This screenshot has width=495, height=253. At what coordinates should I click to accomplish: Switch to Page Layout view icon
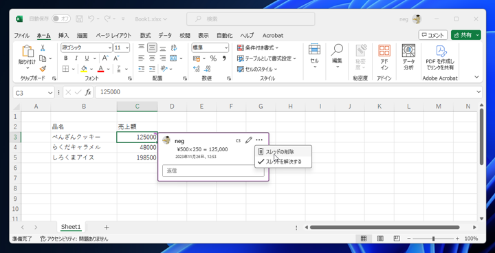(x=380, y=239)
